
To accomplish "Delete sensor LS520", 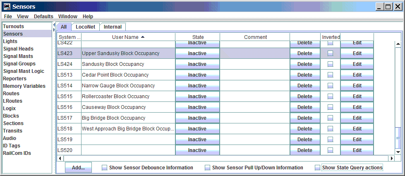I will coord(305,150).
